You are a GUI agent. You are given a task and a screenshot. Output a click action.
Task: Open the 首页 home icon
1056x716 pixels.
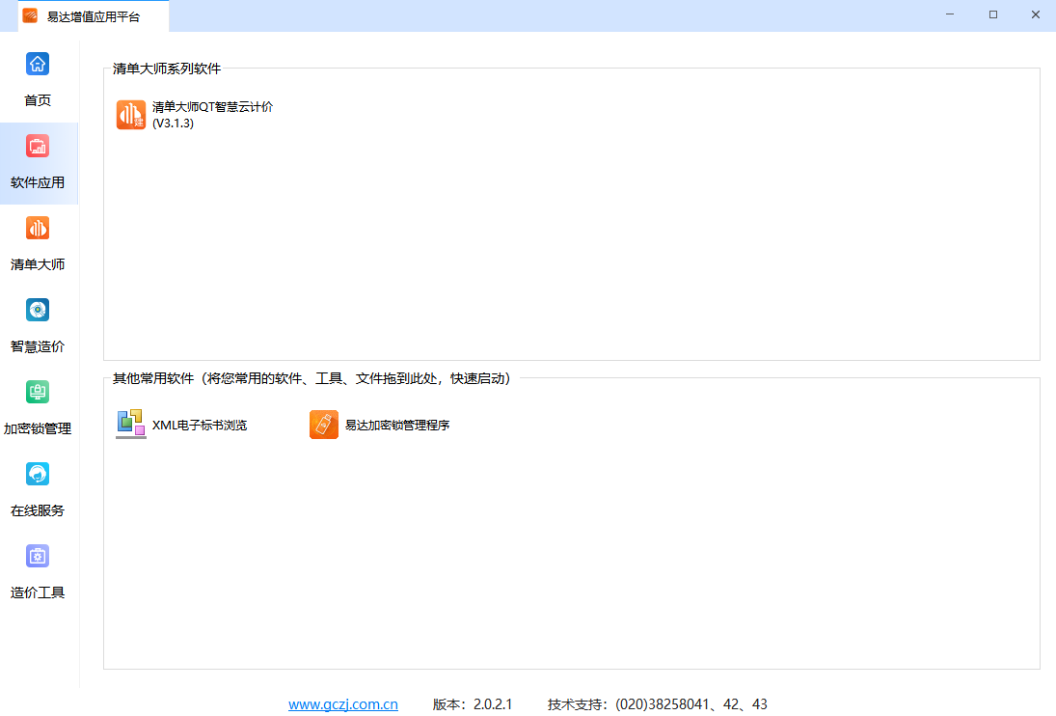[38, 64]
